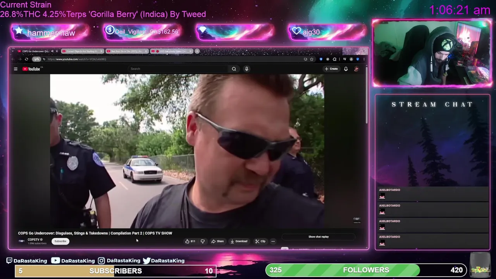496x279 pixels.
Task: Go forward in browser history
Action: [20, 59]
